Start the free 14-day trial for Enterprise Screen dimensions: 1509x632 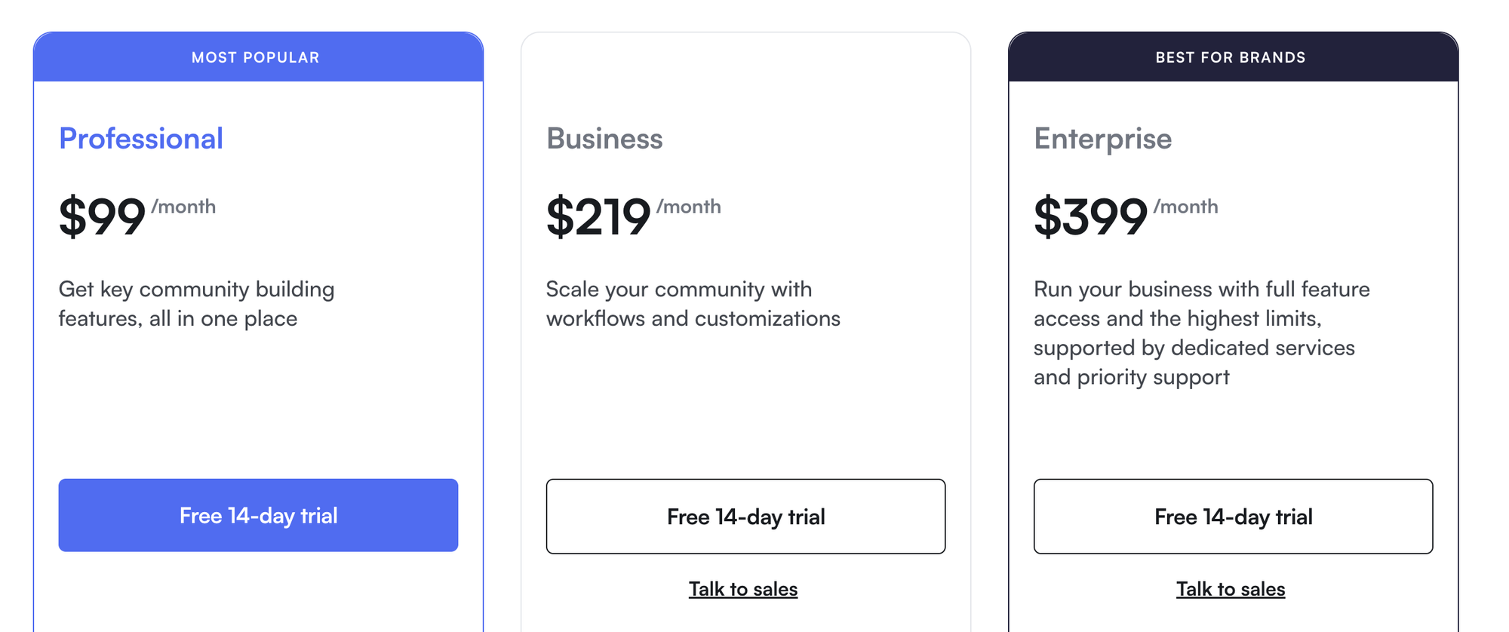(x=1233, y=516)
